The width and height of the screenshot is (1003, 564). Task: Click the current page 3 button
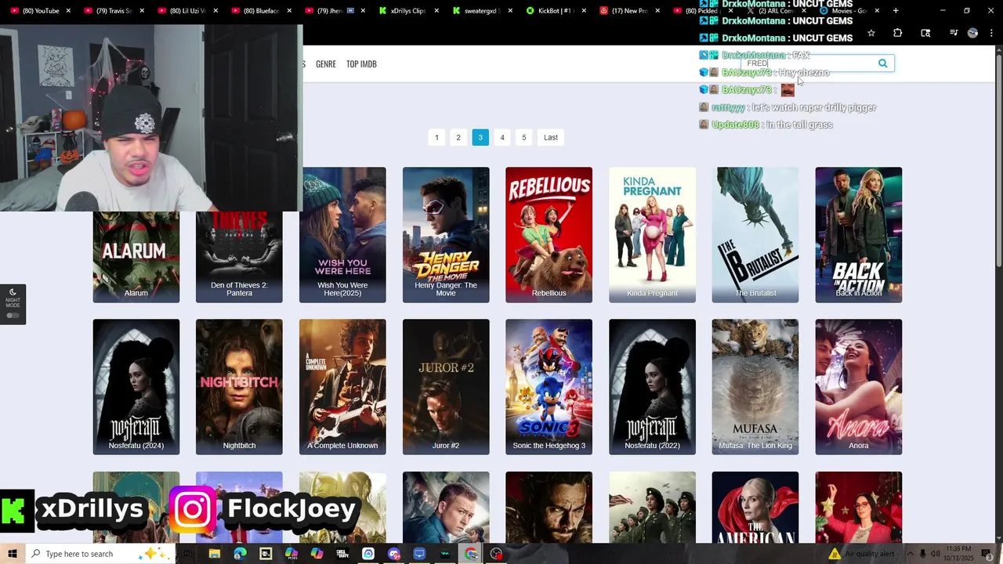(x=480, y=137)
